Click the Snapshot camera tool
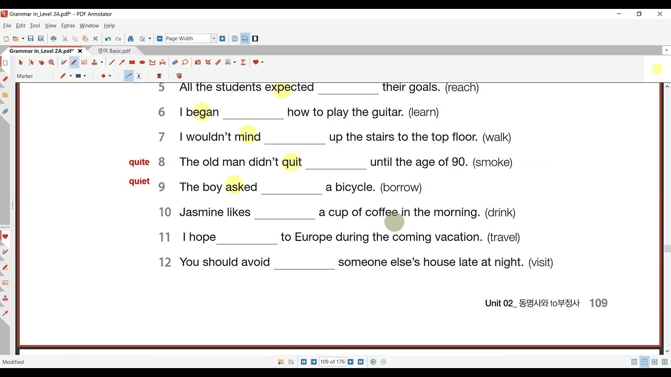671x377 pixels. pyautogui.click(x=198, y=62)
